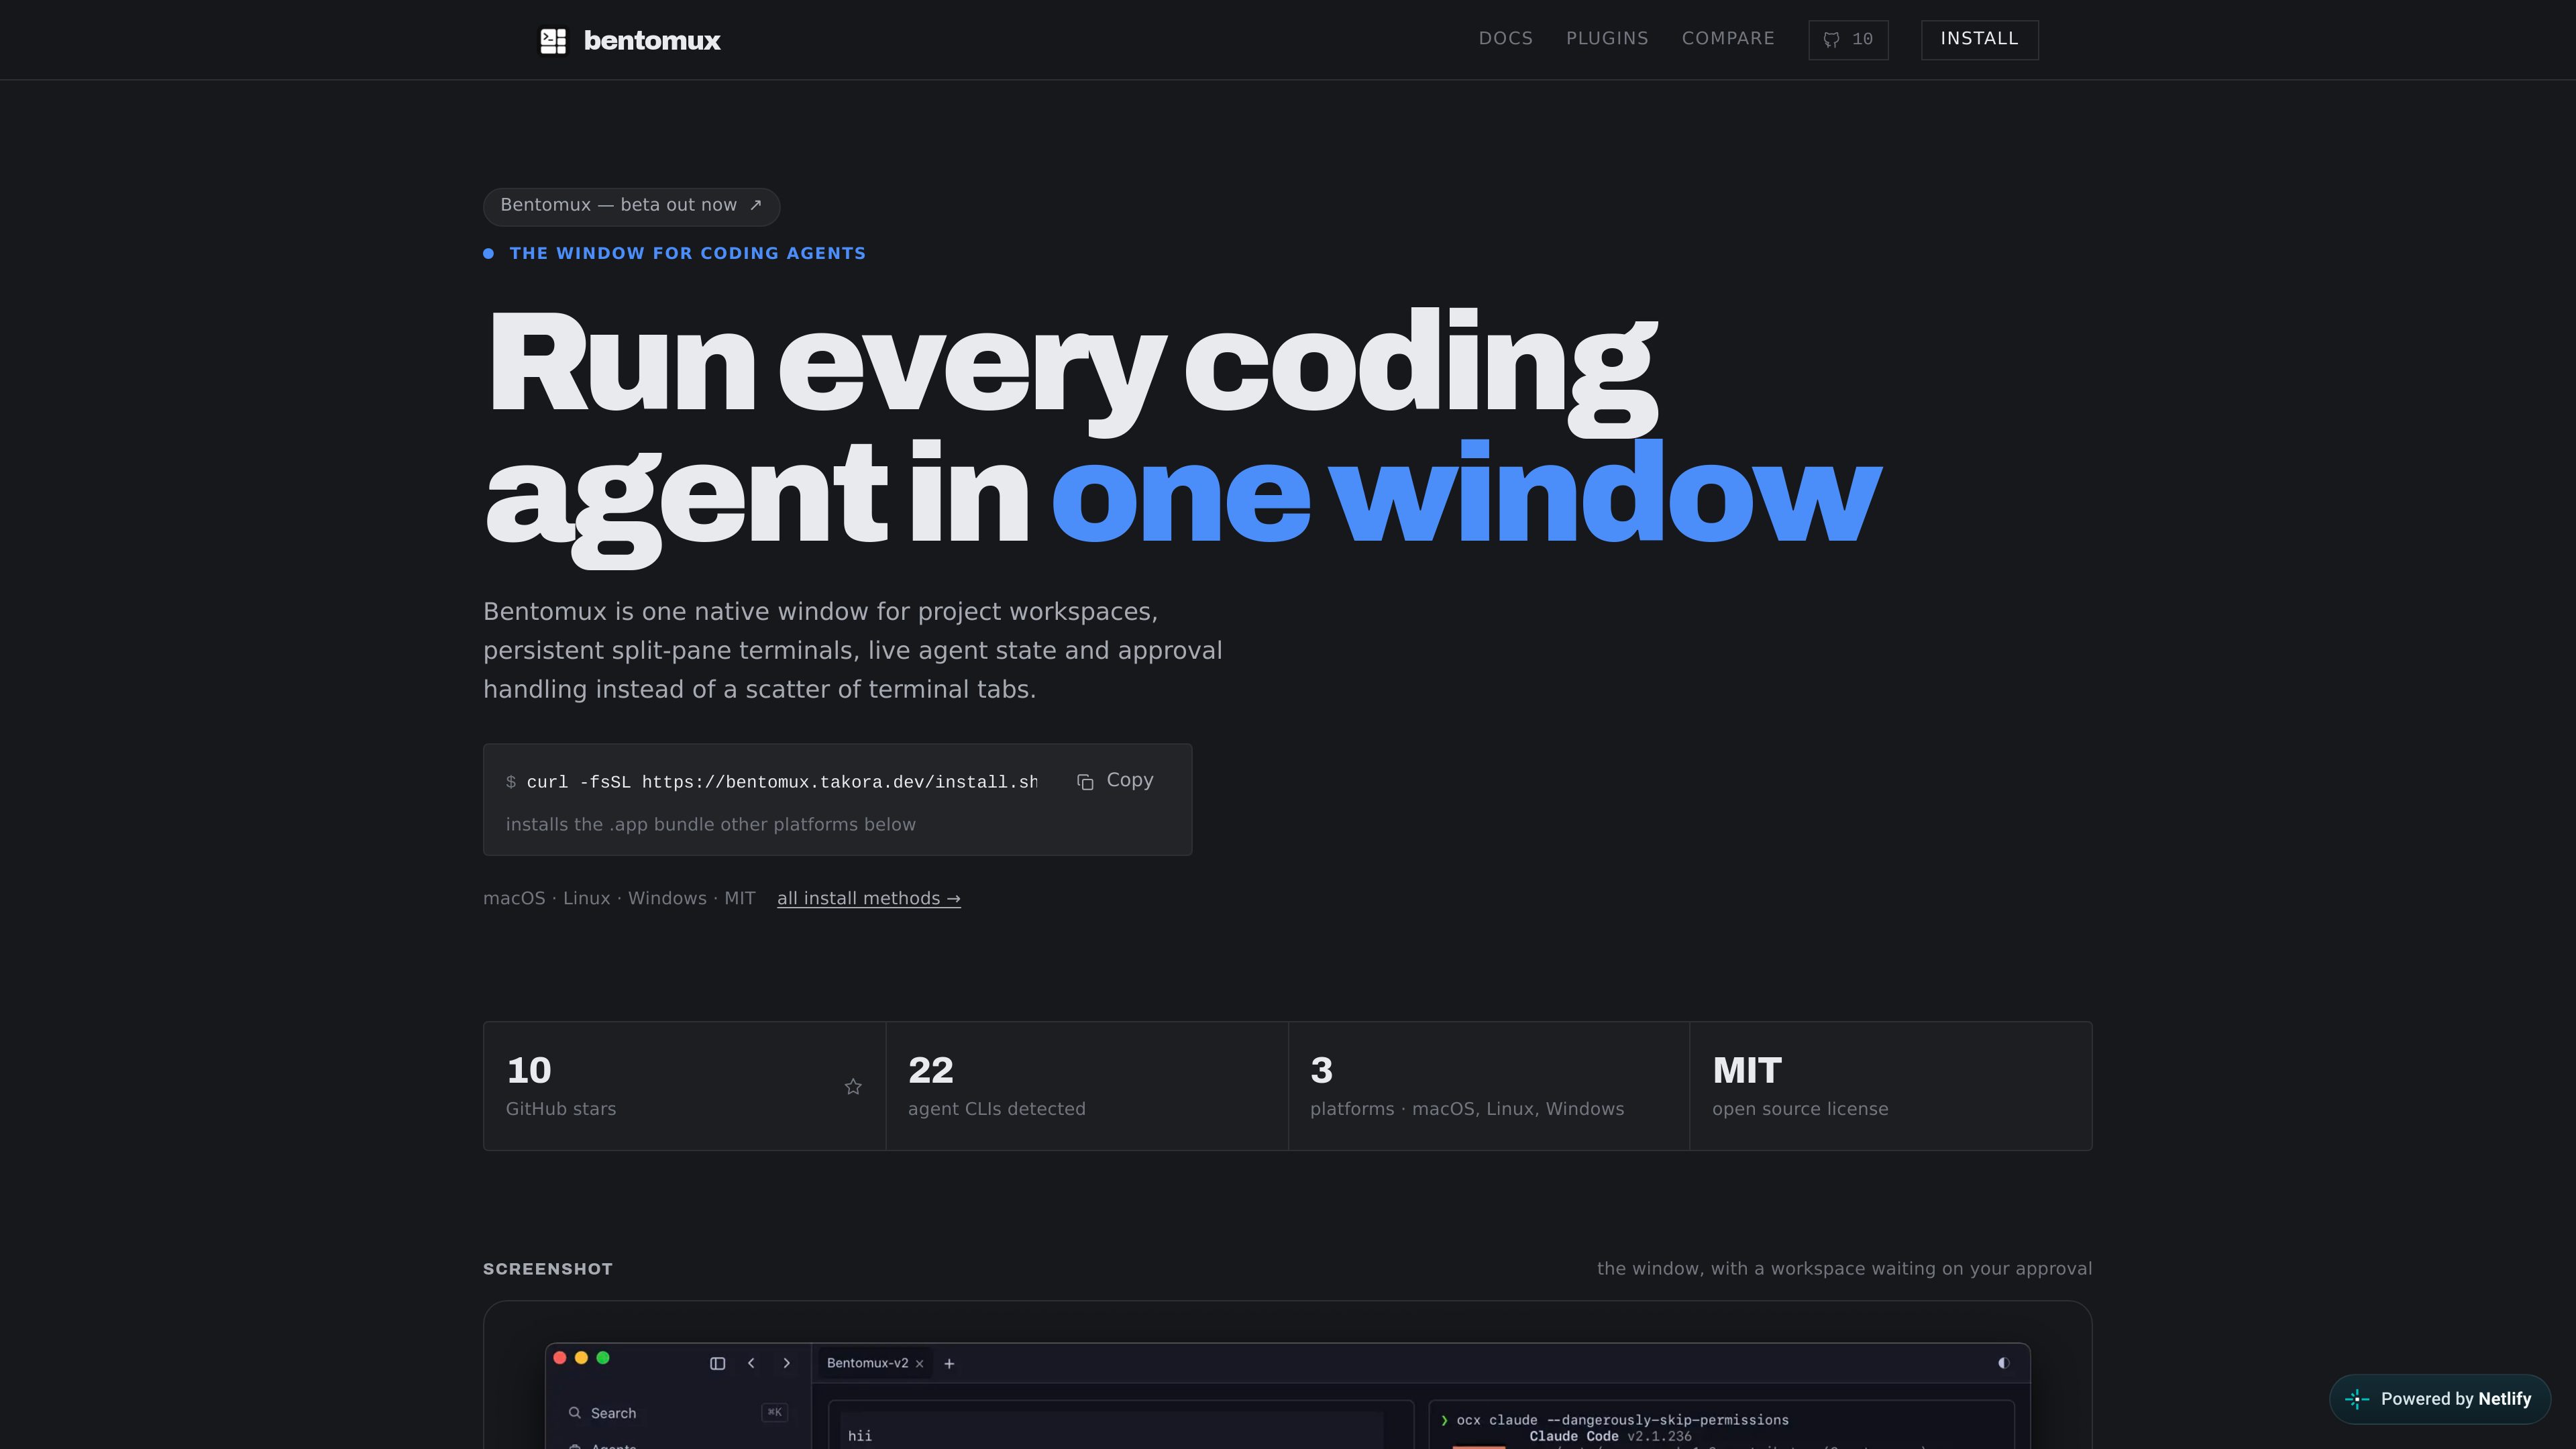
Task: Click the 'macOS · Linux · Windows · MIT' line
Action: 619,898
